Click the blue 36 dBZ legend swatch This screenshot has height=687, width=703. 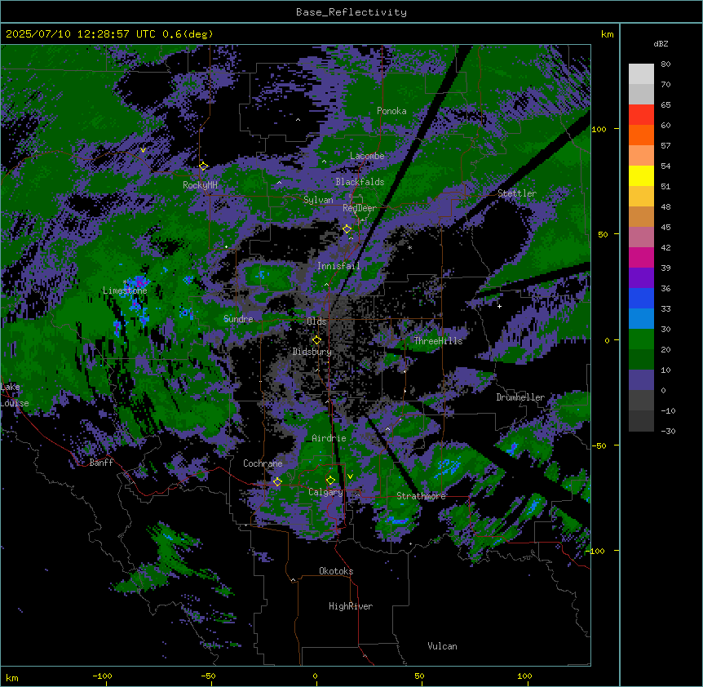641,298
